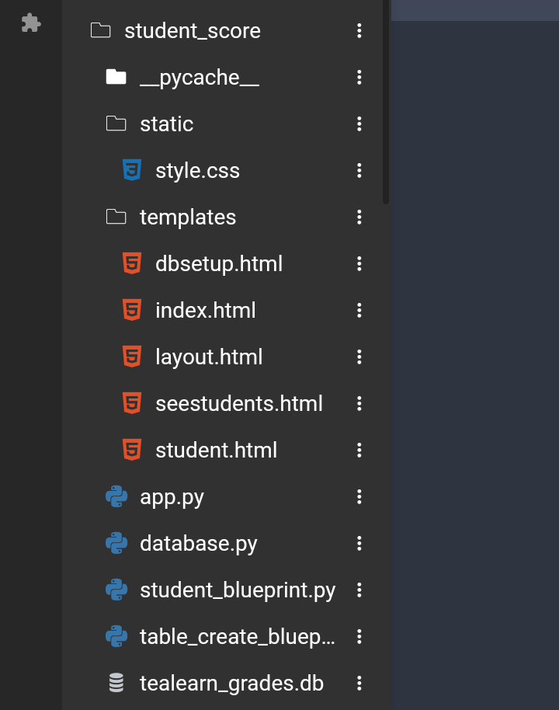This screenshot has width=559, height=710.
Task: Open the kebab menu for tealearn_grades.db
Action: tap(359, 683)
